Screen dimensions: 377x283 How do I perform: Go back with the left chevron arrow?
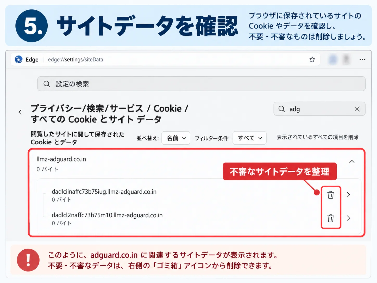click(20, 112)
